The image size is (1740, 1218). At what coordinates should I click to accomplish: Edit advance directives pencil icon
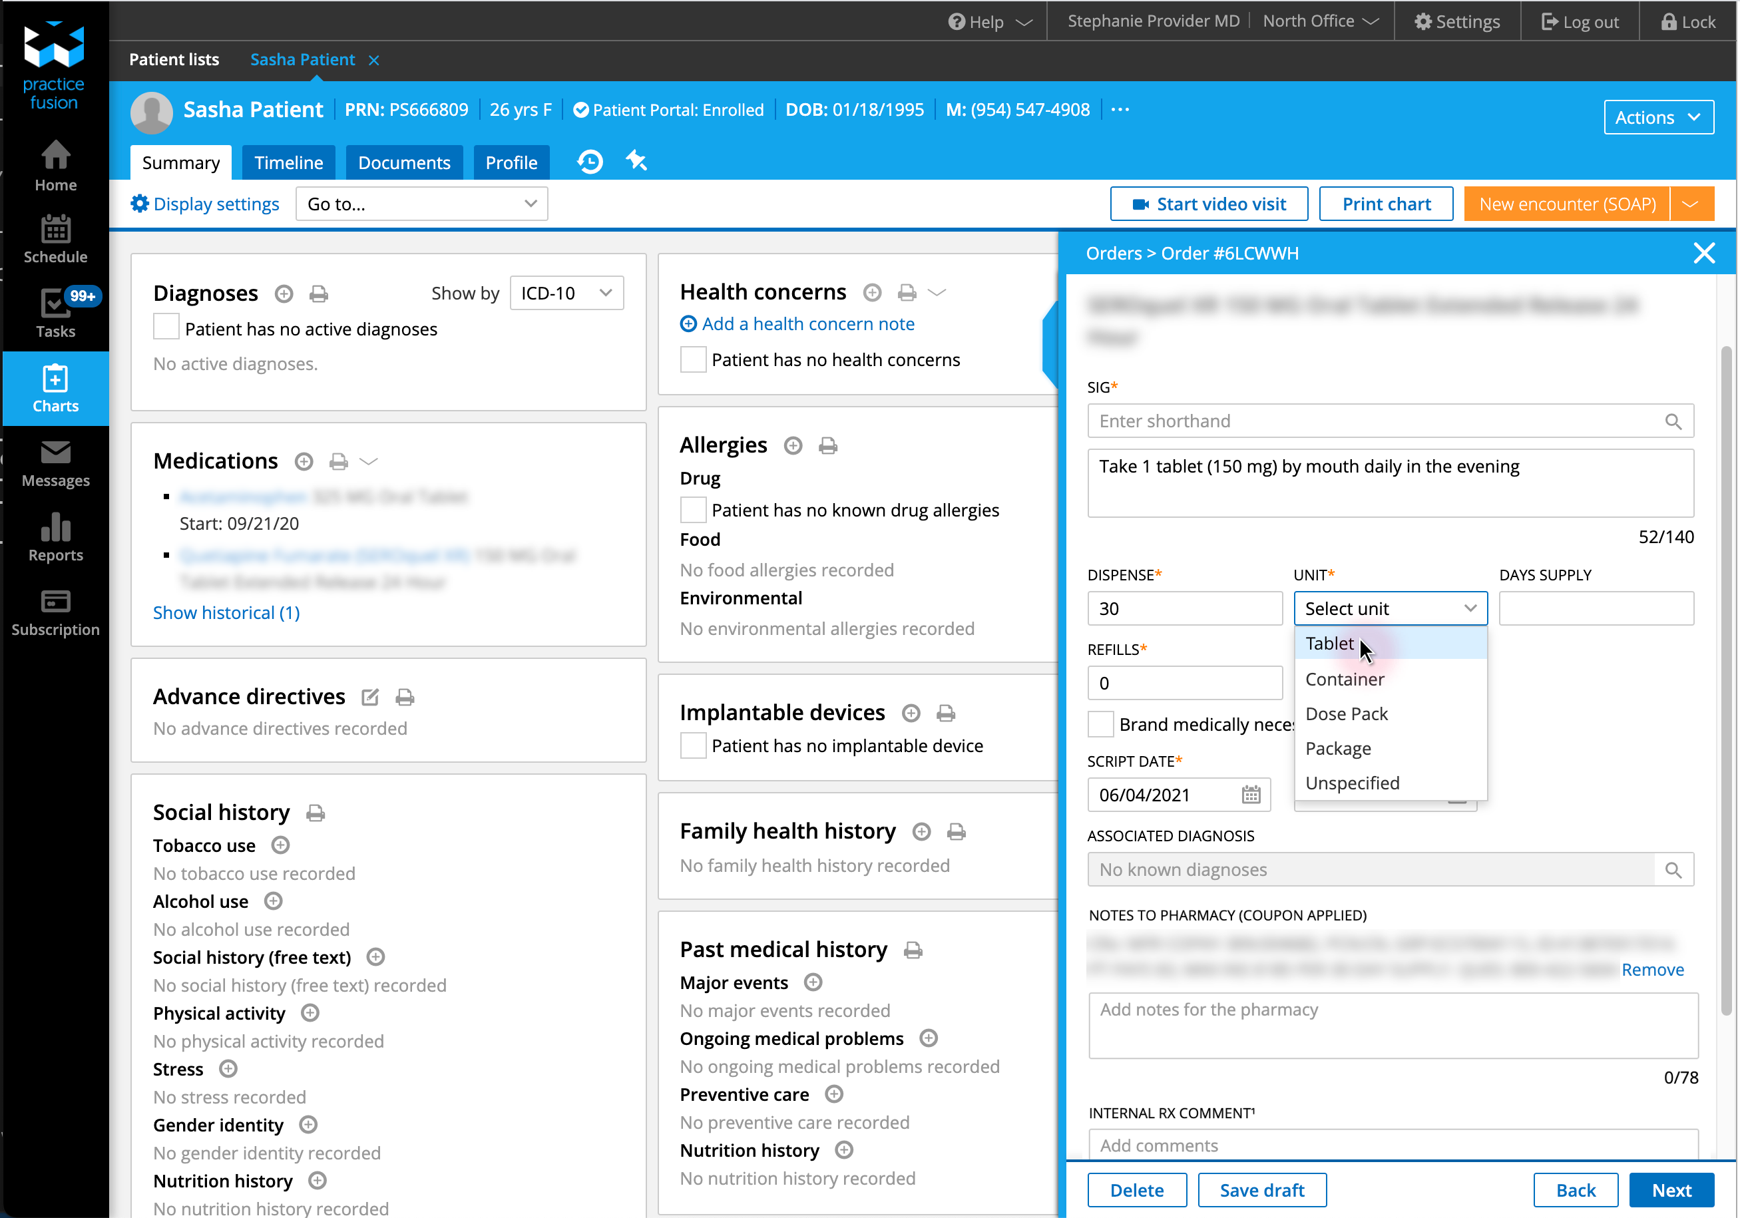pyautogui.click(x=370, y=698)
